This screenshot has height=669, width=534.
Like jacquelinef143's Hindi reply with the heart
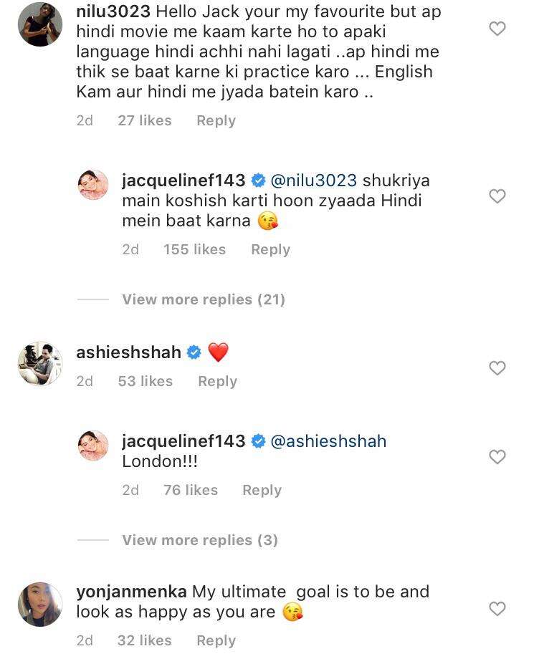pos(497,196)
